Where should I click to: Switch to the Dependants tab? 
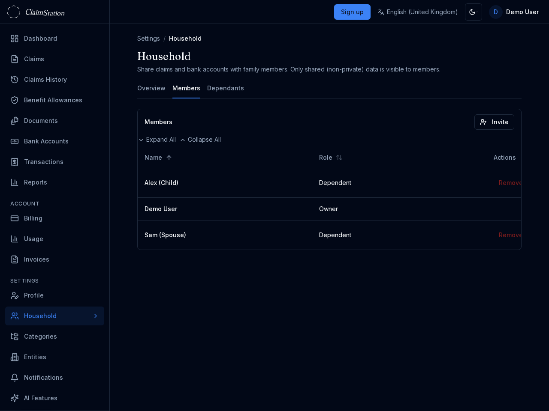[225, 88]
